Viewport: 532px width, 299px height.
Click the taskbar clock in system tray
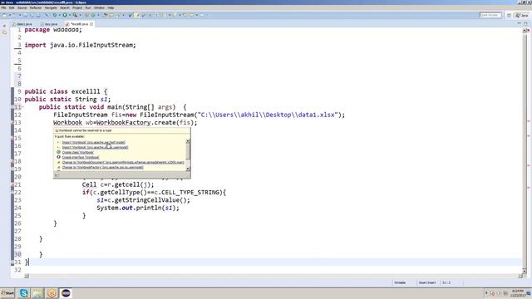(x=517, y=293)
